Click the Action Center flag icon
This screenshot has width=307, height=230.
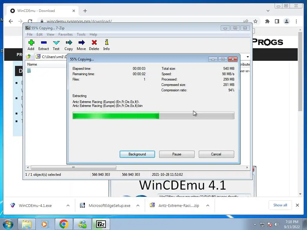(270, 224)
